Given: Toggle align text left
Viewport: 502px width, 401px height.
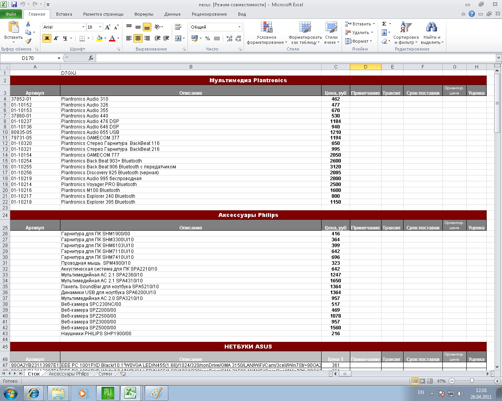Looking at the screenshot, I should [129, 38].
